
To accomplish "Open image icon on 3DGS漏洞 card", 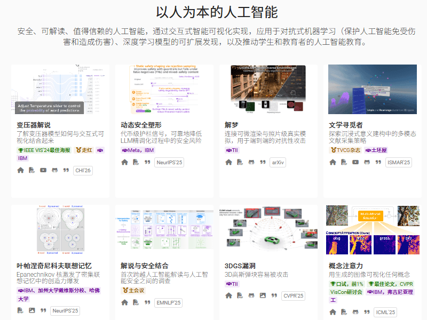I will click(x=263, y=296).
